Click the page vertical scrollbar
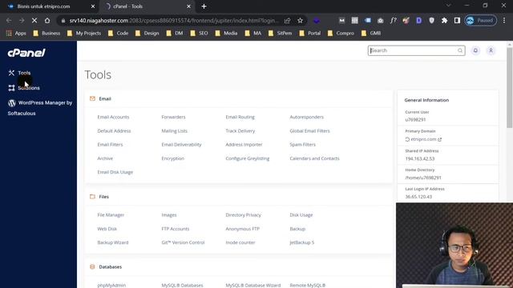513x288 pixels. pyautogui.click(x=510, y=87)
